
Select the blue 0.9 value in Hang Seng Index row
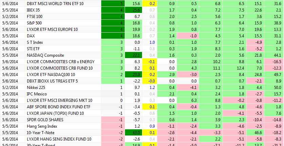pyautogui.click(x=150, y=126)
